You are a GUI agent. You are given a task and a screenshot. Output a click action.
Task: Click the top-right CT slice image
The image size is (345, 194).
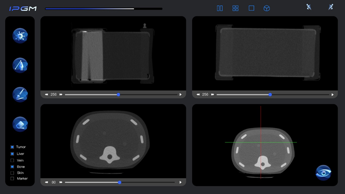pyautogui.click(x=268, y=52)
